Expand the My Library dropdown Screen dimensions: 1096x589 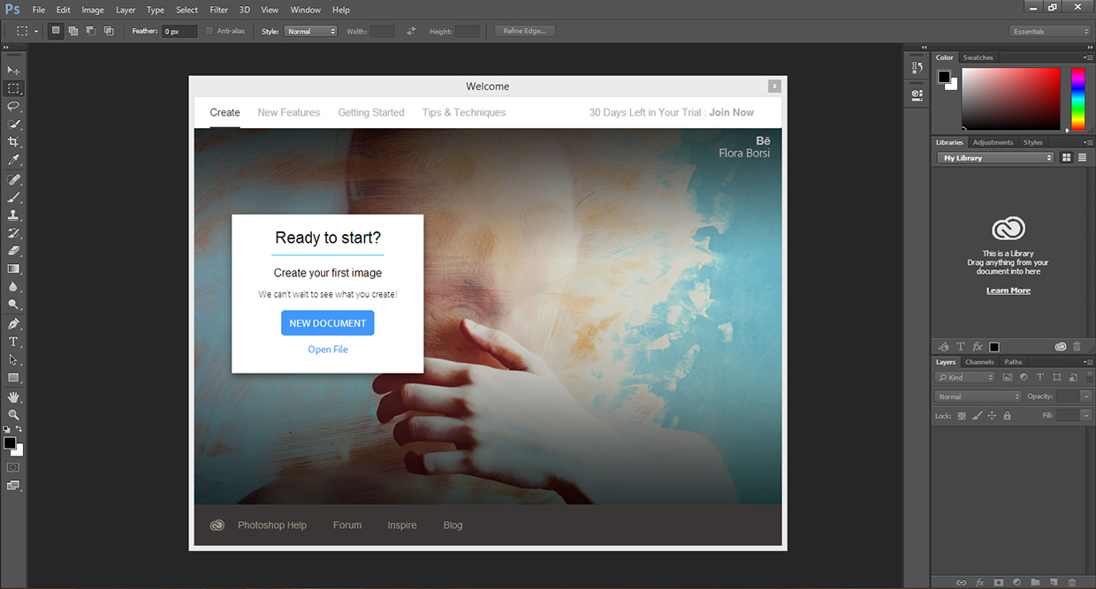[996, 158]
